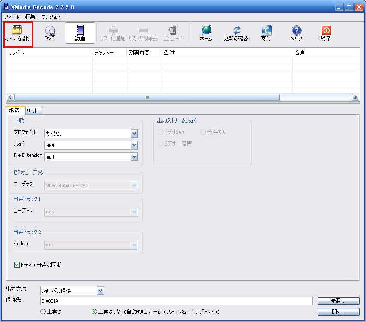Open the ファイル menu
The image size is (366, 322).
coord(12,17)
